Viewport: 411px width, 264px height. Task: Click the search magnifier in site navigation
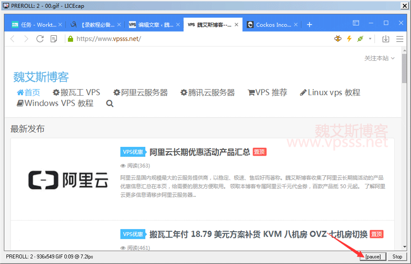pyautogui.click(x=110, y=104)
